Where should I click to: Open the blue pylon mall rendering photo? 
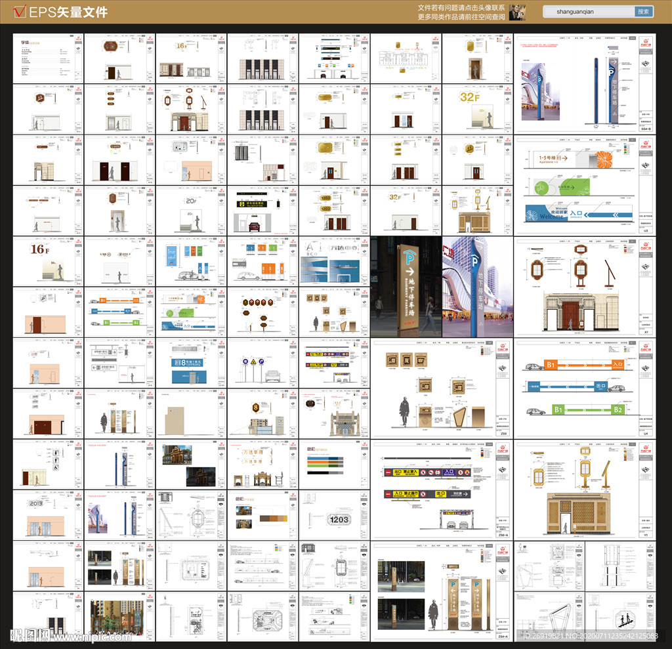click(x=478, y=286)
